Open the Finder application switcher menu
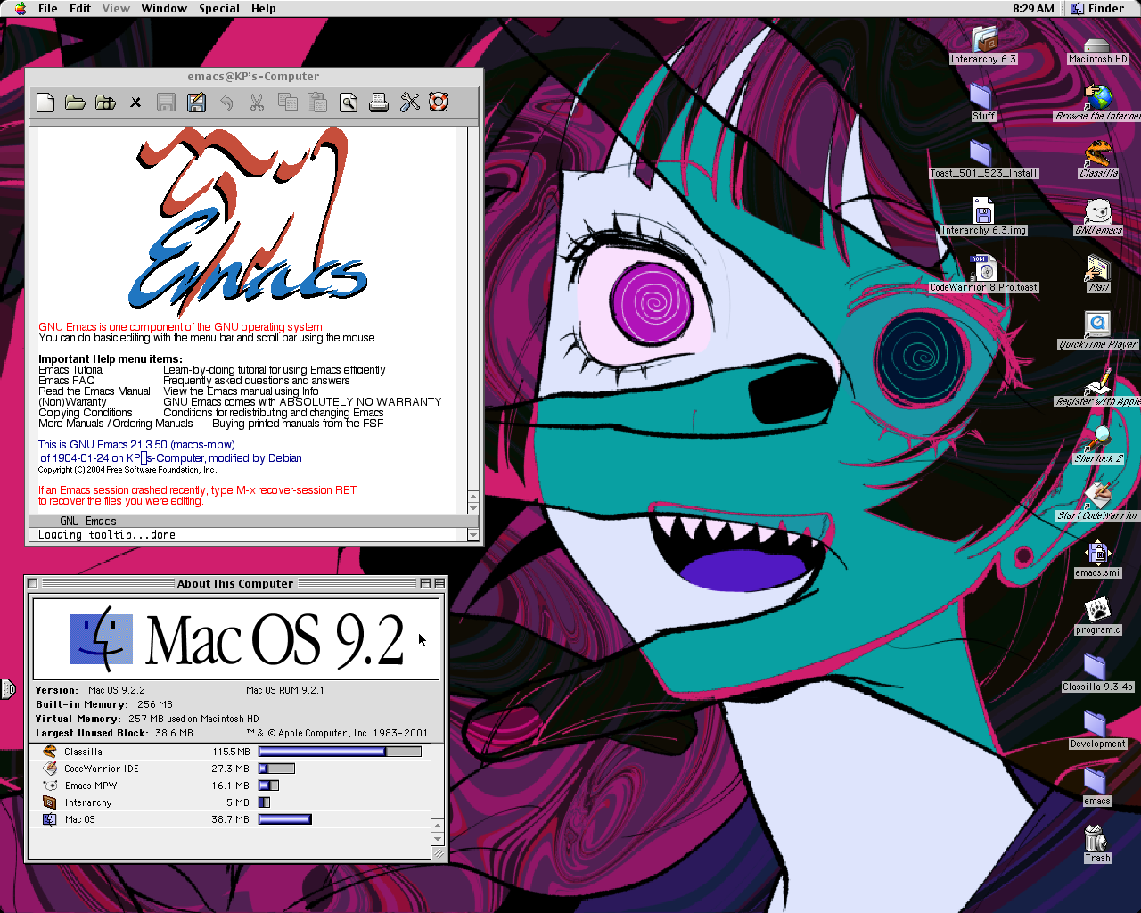1141x913 pixels. pyautogui.click(x=1098, y=8)
